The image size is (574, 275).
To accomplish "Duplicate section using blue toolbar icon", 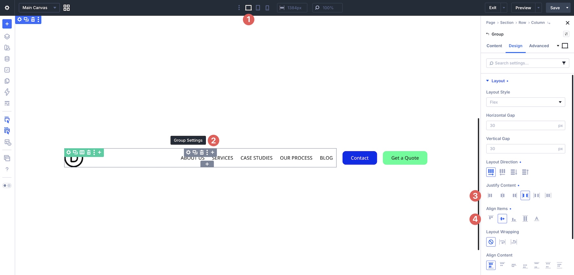I will (x=26, y=19).
